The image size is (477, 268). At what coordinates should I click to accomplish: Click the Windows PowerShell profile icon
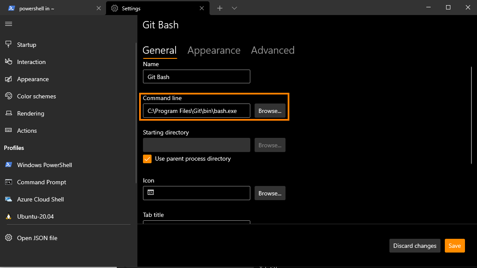point(9,164)
